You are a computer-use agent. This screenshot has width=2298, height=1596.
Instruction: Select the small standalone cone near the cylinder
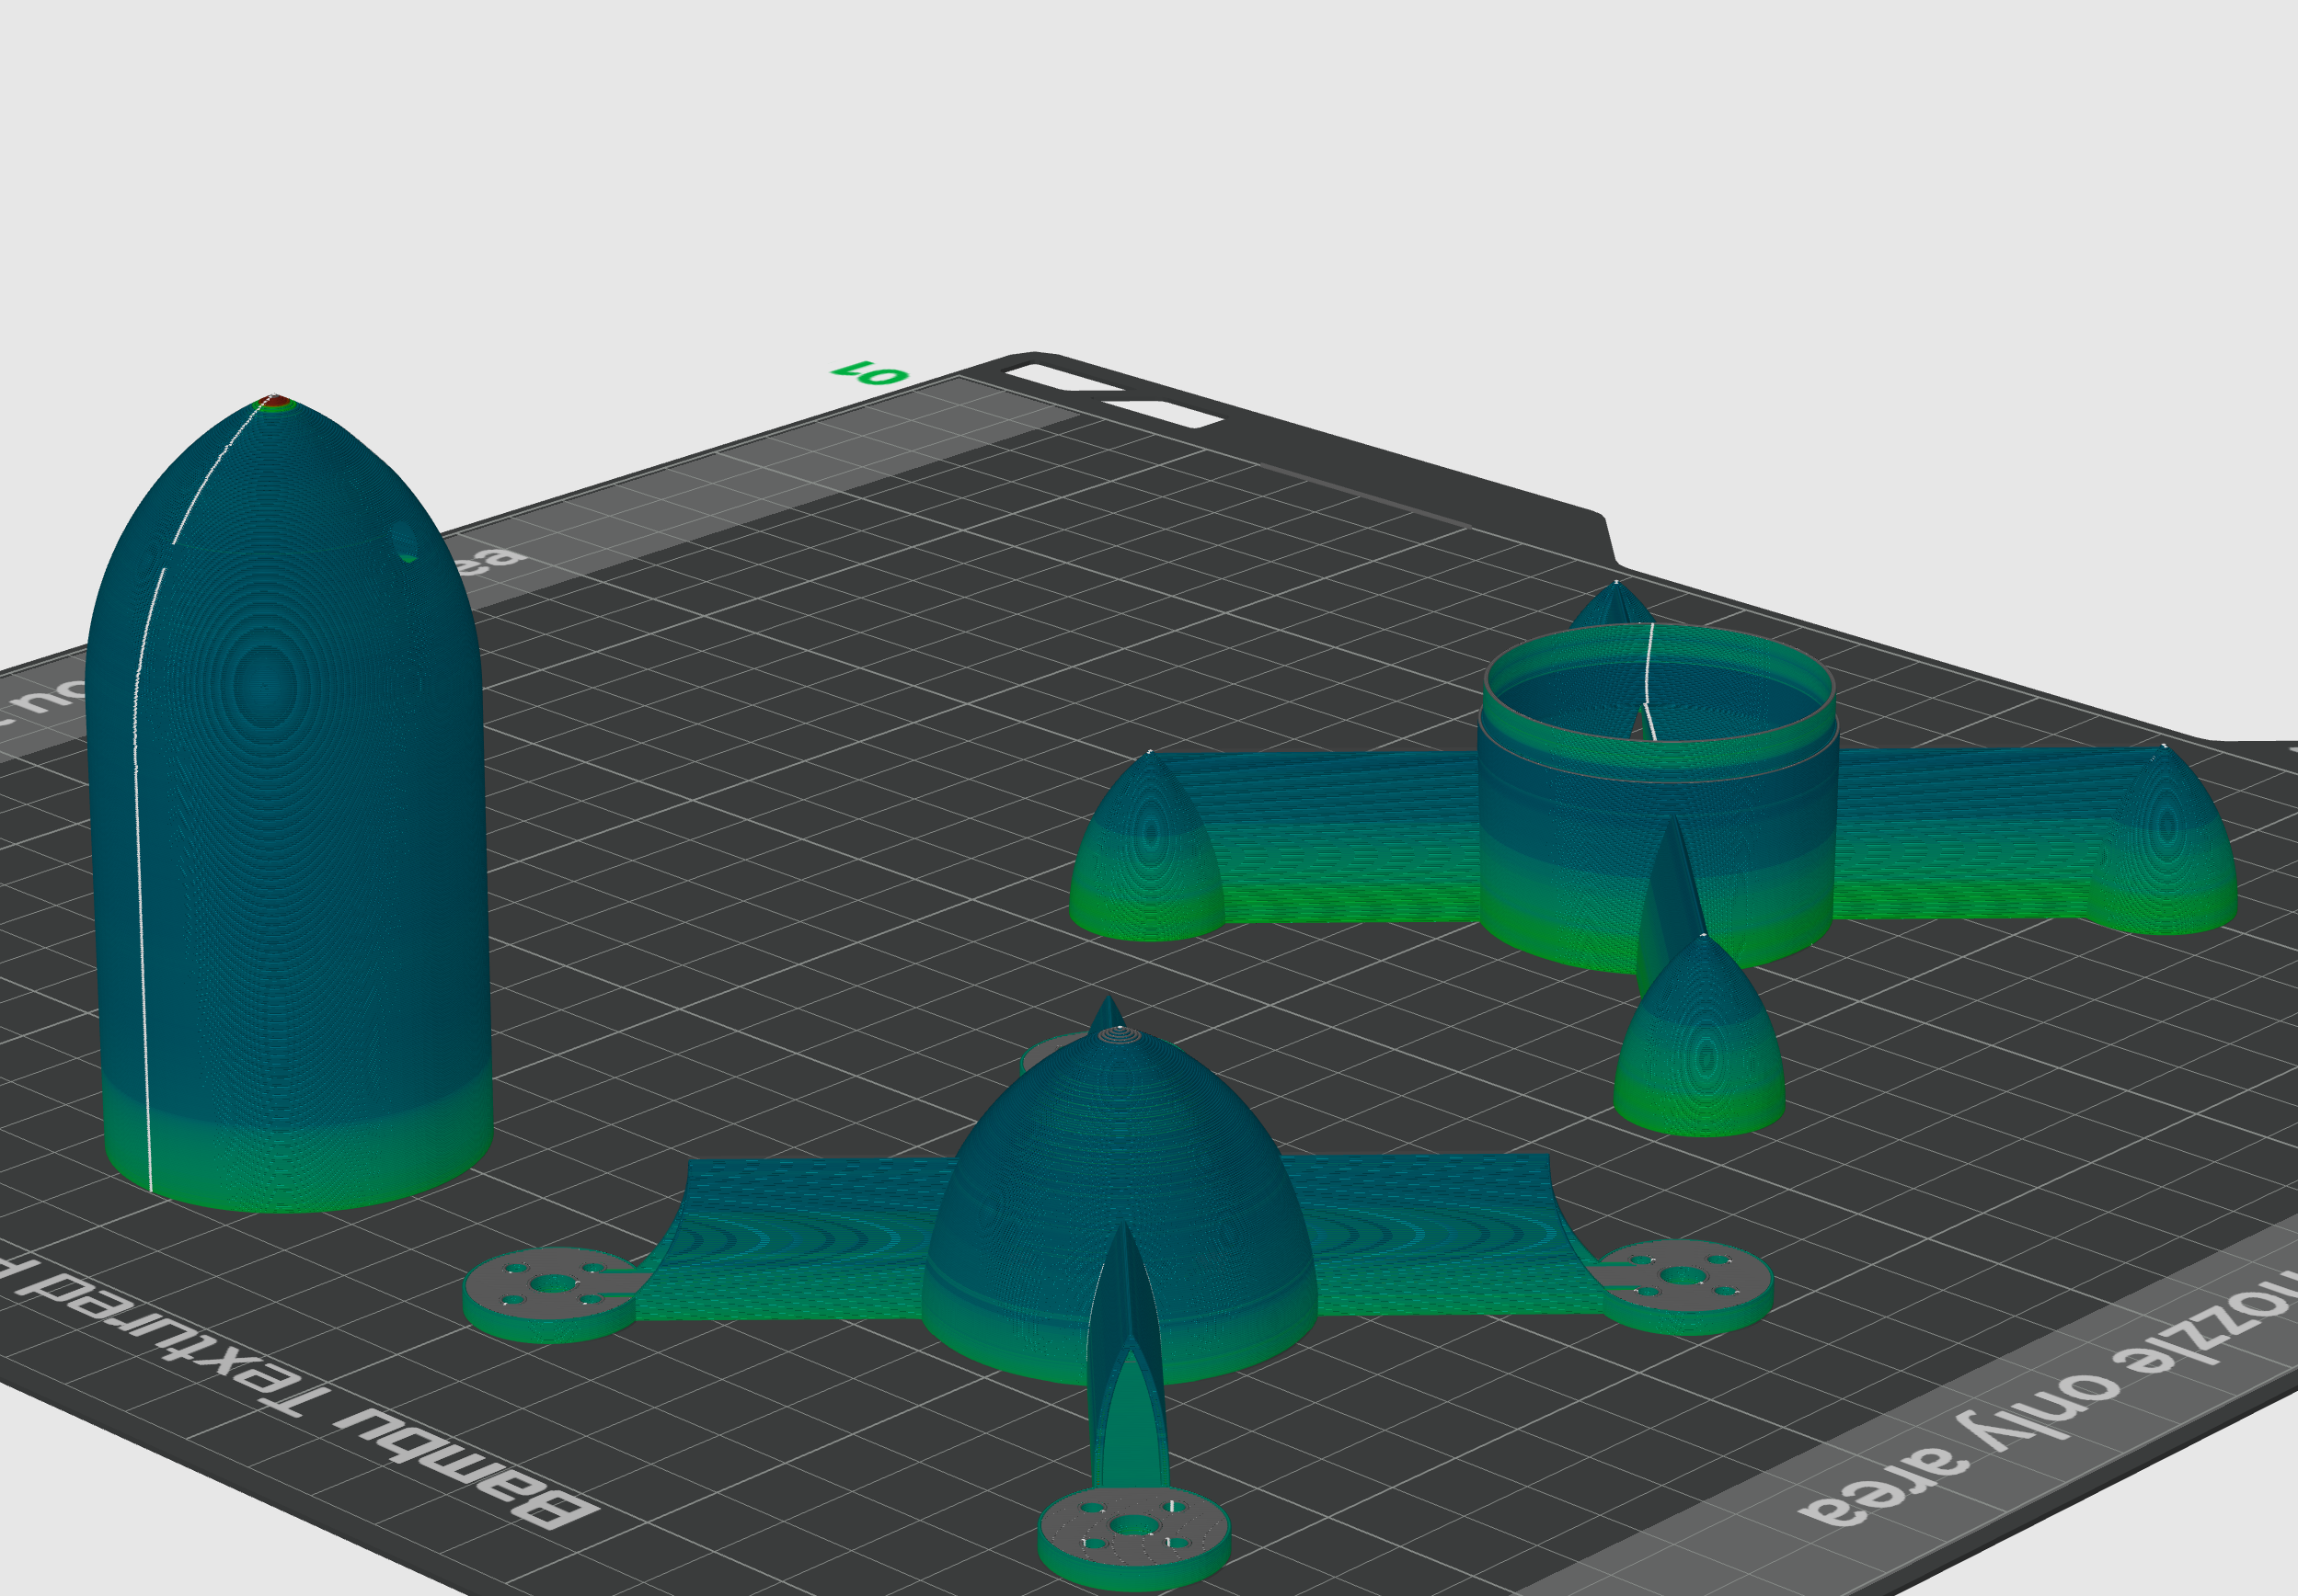coord(1701,1050)
